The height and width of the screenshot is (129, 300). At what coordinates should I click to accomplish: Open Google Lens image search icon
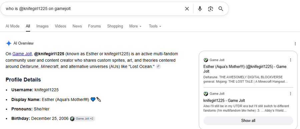click(210, 9)
